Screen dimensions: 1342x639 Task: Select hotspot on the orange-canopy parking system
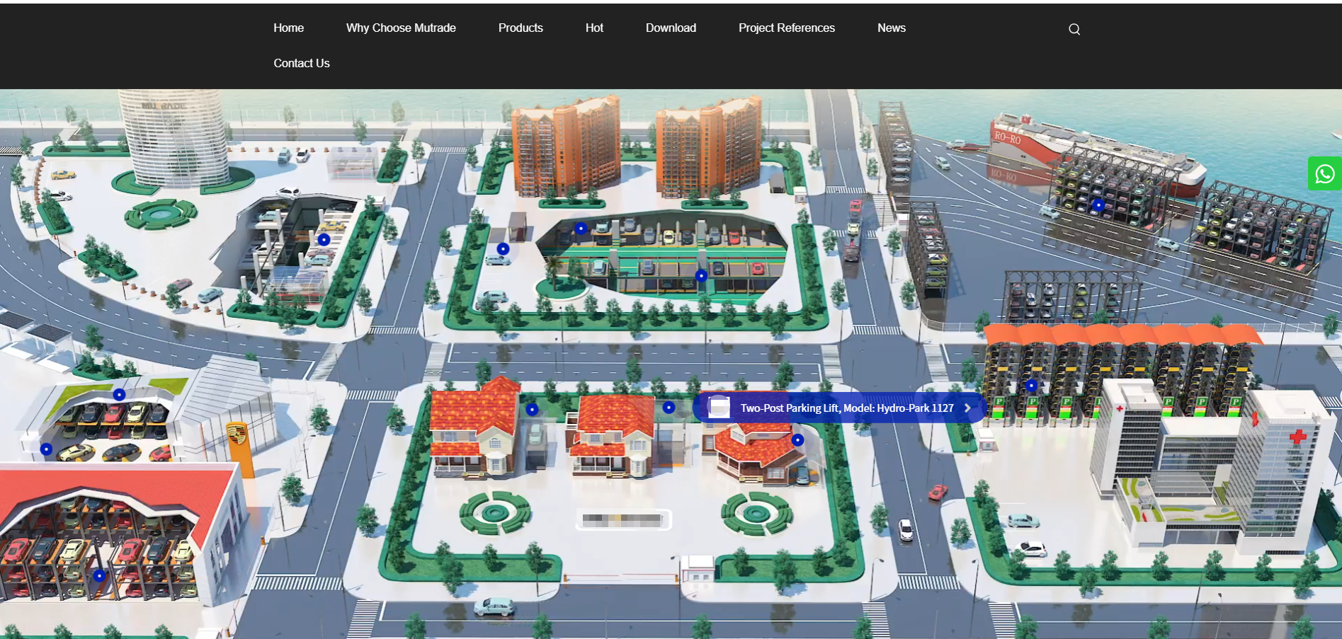(1031, 386)
